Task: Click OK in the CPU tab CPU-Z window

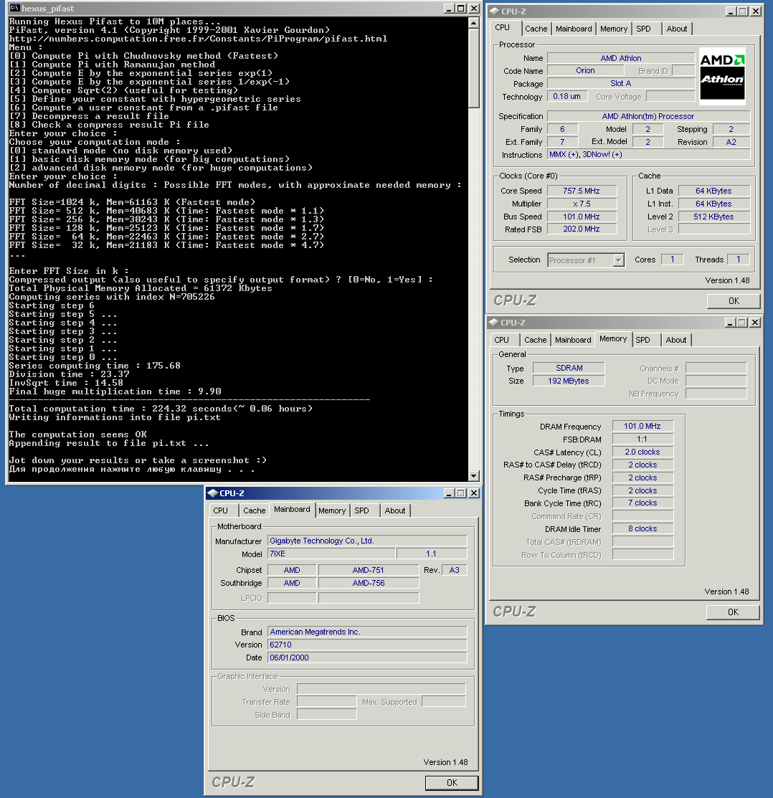Action: (734, 301)
